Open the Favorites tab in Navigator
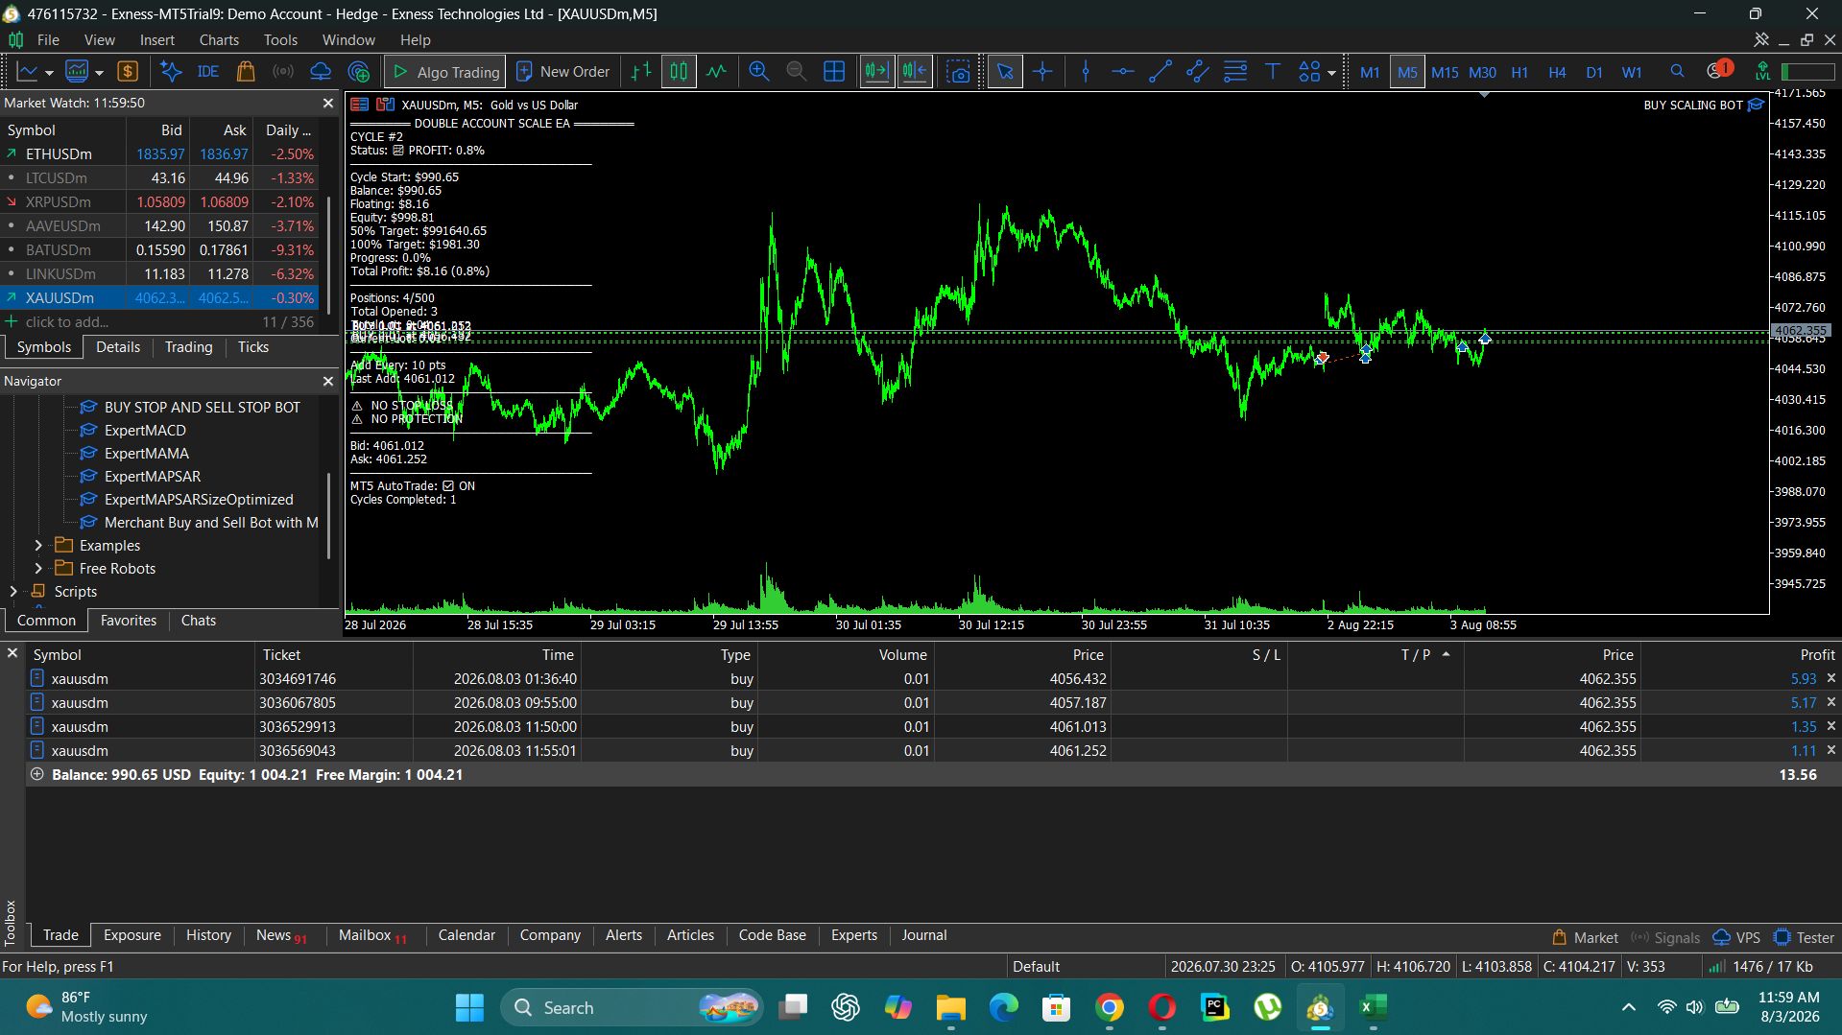 (129, 621)
